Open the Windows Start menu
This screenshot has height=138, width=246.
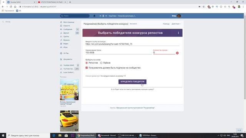tap(3, 135)
